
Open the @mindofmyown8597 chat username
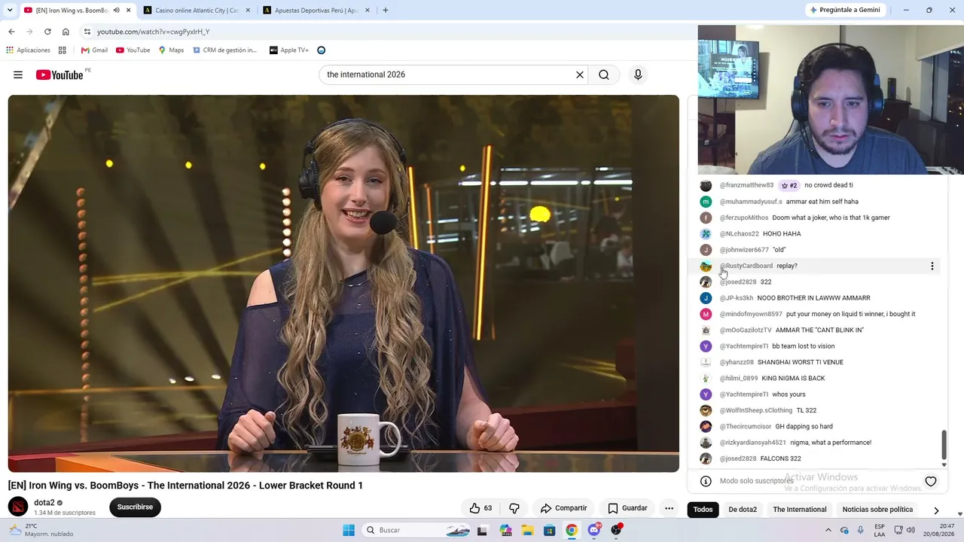pos(751,314)
